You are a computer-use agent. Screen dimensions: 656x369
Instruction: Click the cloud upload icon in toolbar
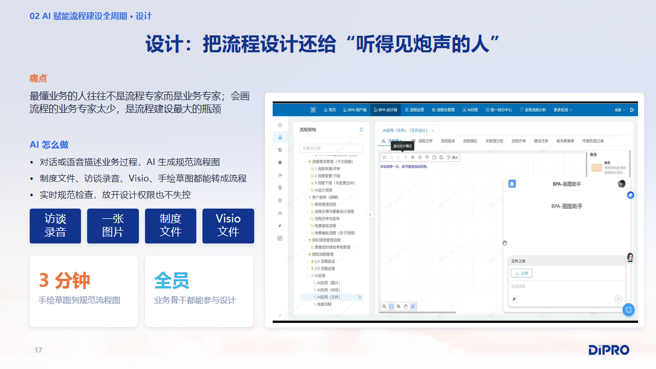(x=427, y=157)
